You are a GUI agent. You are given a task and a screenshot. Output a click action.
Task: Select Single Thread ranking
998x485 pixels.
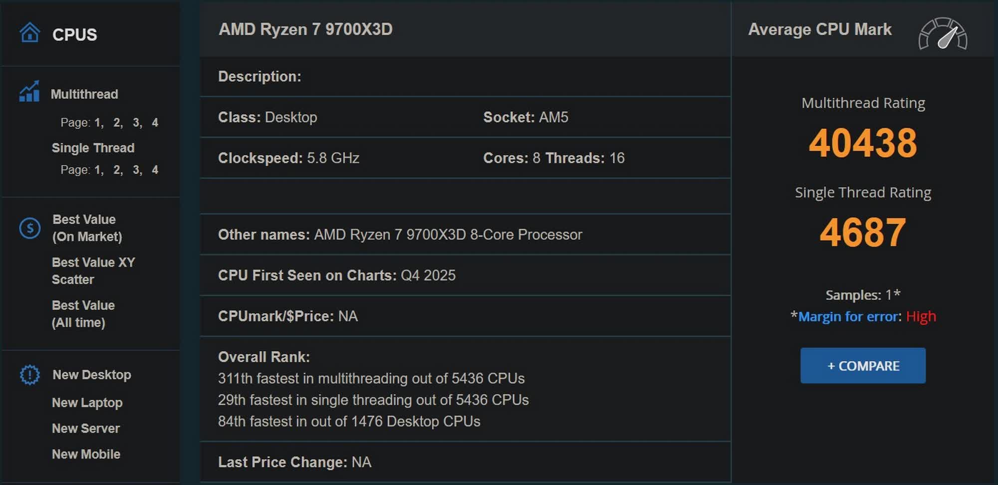tap(93, 148)
